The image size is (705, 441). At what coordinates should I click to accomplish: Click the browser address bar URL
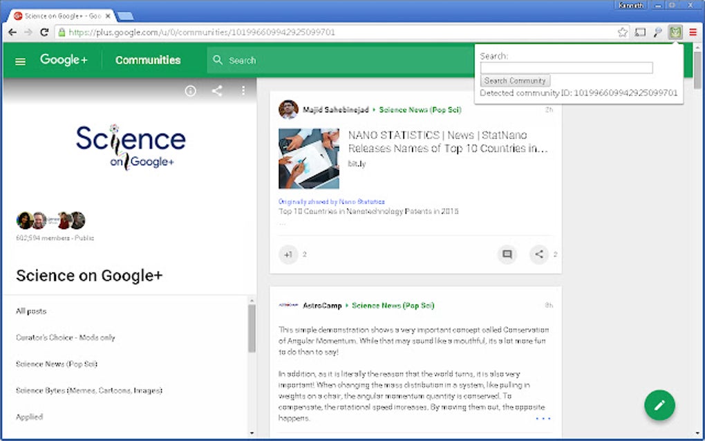point(202,32)
